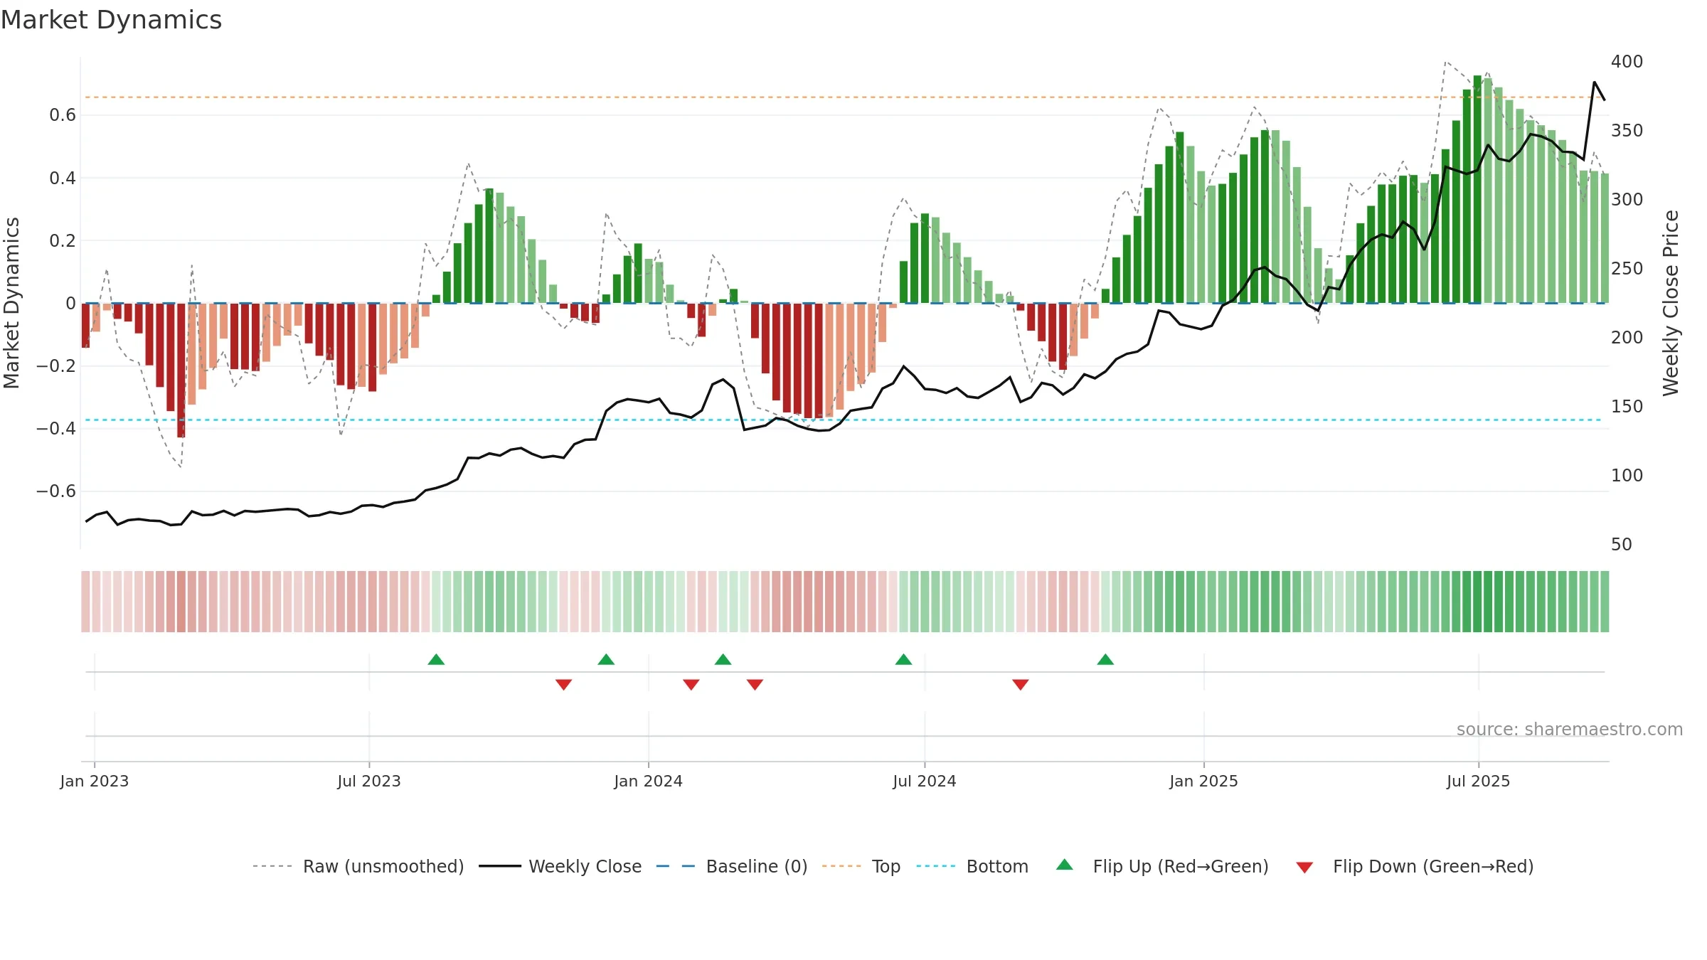This screenshot has height=960, width=1707.
Task: Toggle the Baseline (0) legend entry
Action: tap(731, 866)
